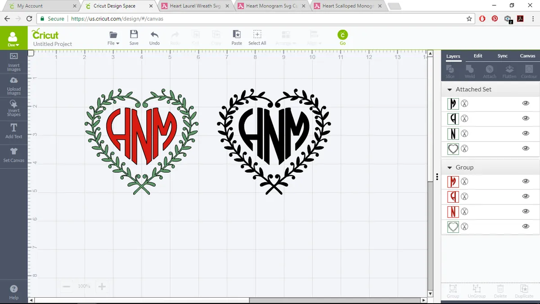Viewport: 540px width, 304px height.
Task: Click the Delete trash icon
Action: tap(500, 291)
